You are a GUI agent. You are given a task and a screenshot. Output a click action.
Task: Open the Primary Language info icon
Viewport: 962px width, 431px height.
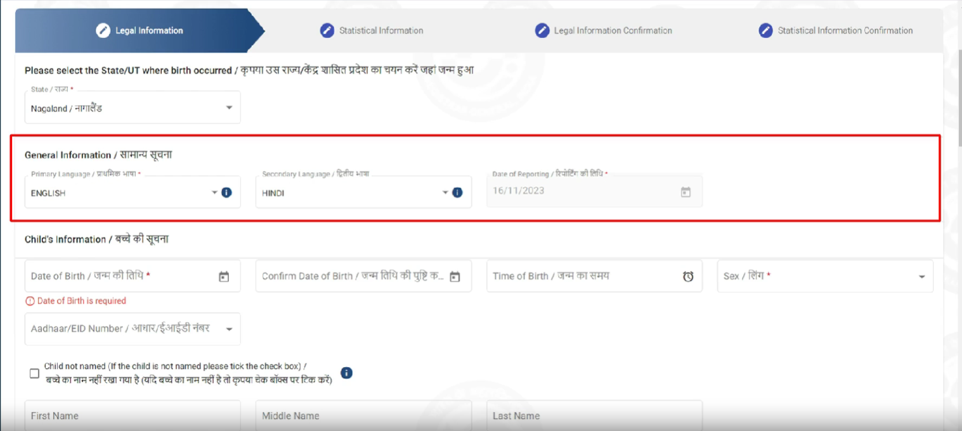point(226,192)
